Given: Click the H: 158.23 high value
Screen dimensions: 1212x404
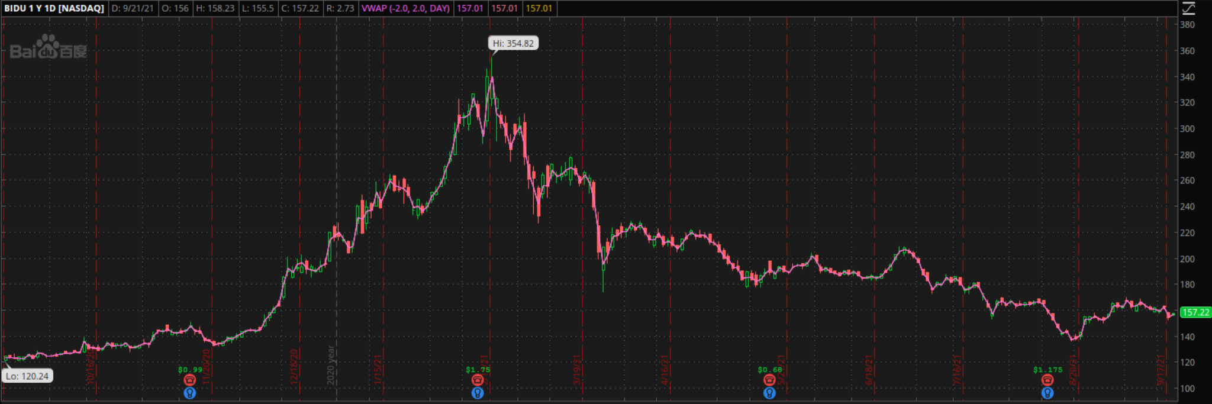Looking at the screenshot, I should [x=215, y=8].
